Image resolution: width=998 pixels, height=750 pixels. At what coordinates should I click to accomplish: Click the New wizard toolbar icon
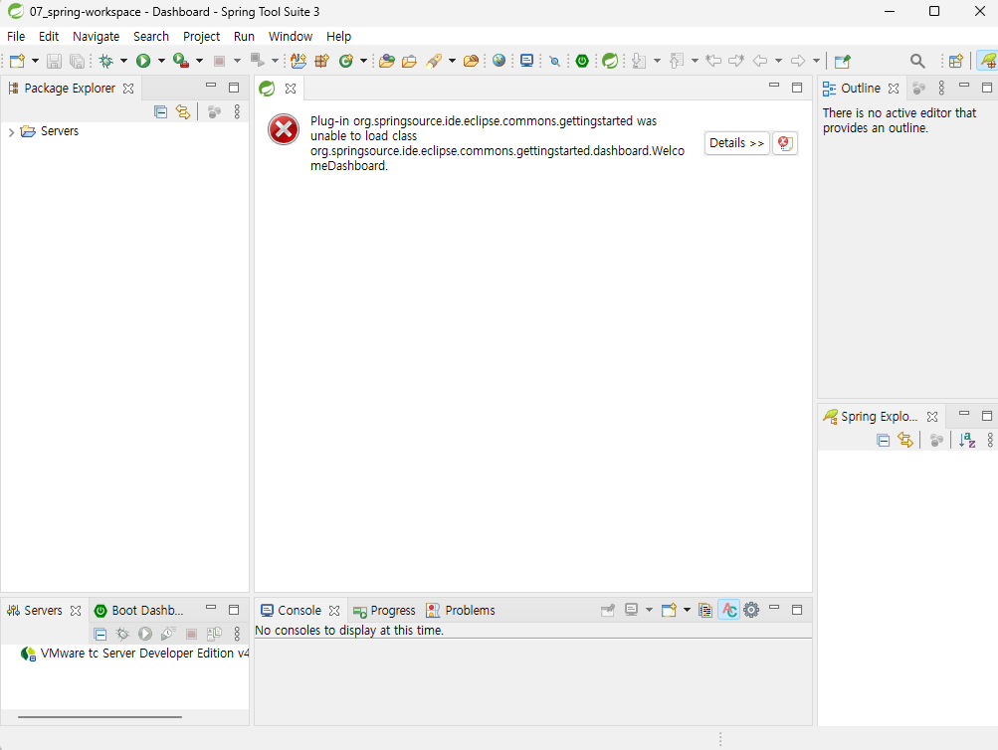point(17,61)
